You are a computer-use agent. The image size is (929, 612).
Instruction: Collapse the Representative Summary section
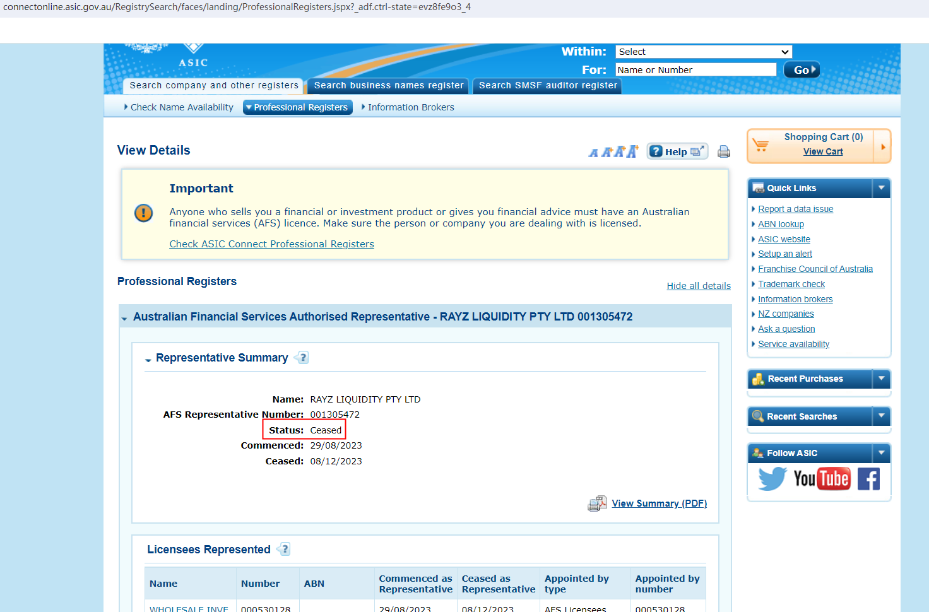click(x=148, y=360)
